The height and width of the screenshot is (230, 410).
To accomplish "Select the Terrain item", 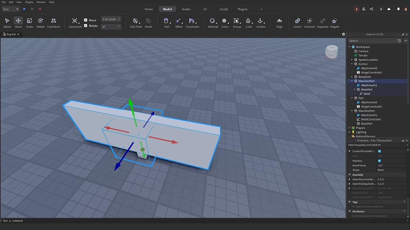I will (x=363, y=56).
